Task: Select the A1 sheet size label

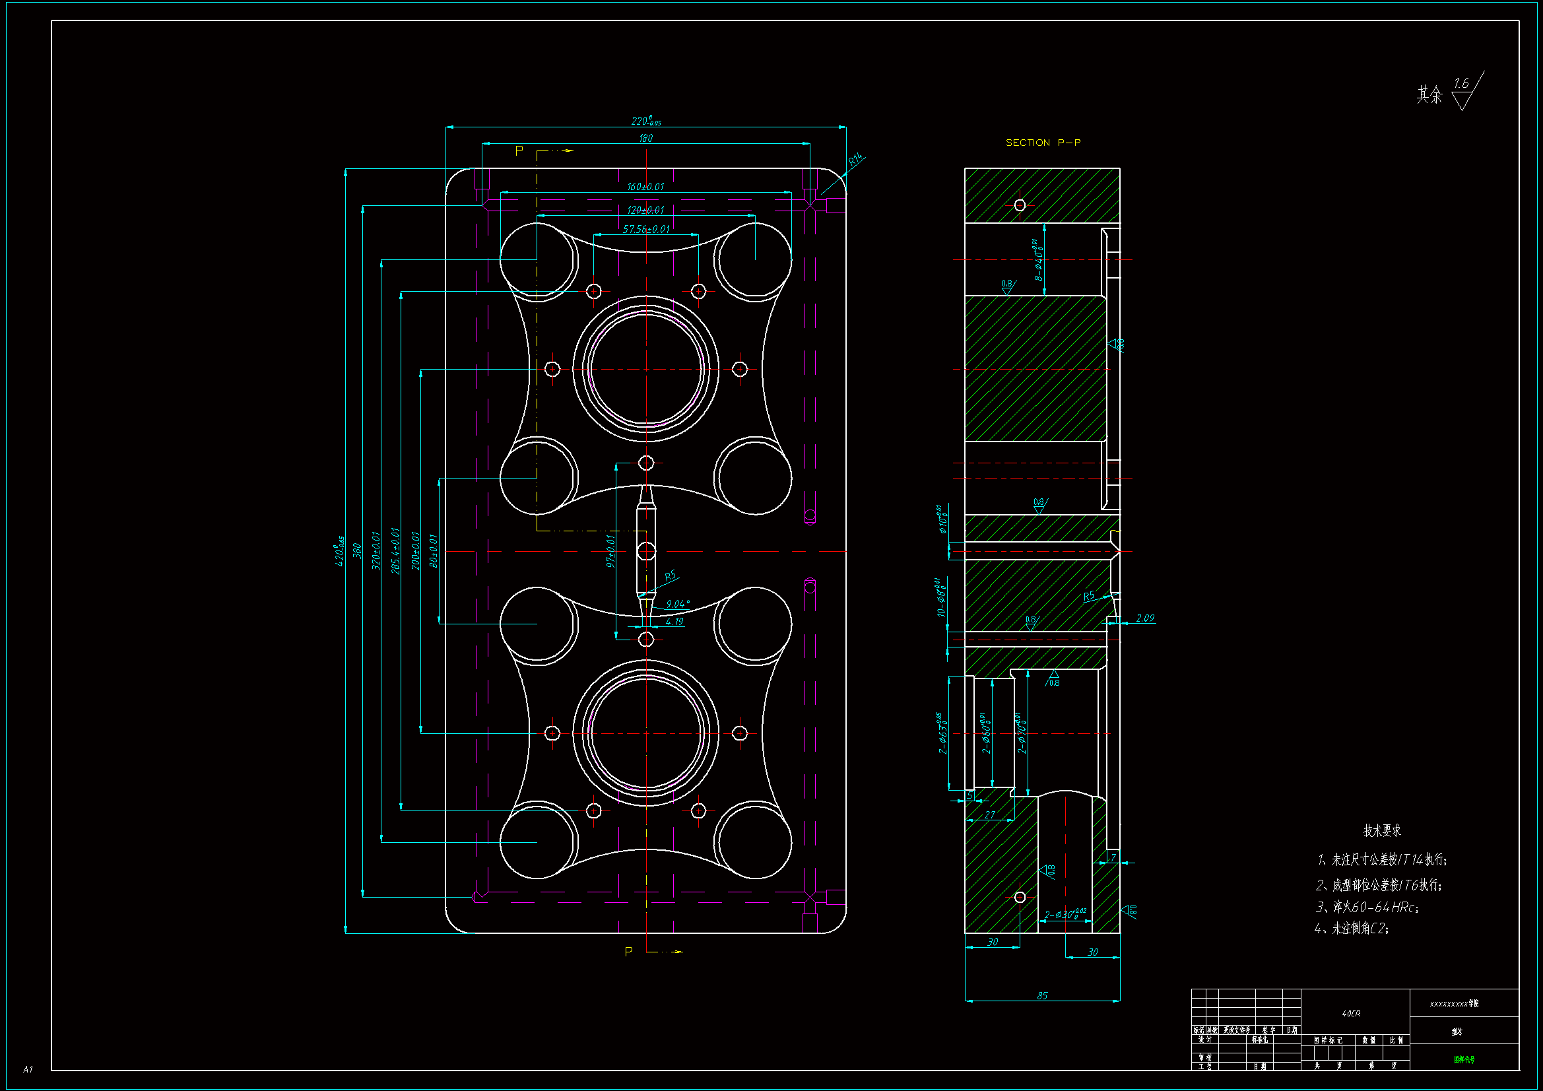Action: coord(28,1069)
